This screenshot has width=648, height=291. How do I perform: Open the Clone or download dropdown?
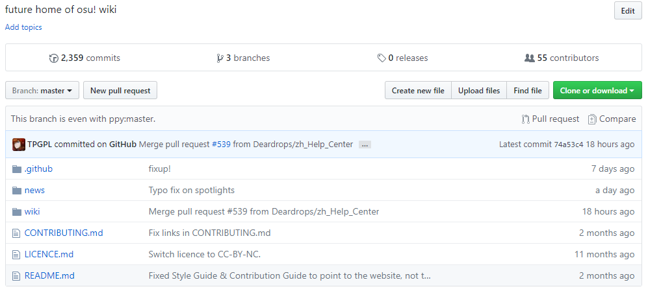[597, 90]
